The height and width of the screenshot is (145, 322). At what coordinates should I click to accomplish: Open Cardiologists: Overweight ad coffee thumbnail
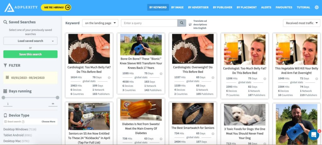click(193, 49)
